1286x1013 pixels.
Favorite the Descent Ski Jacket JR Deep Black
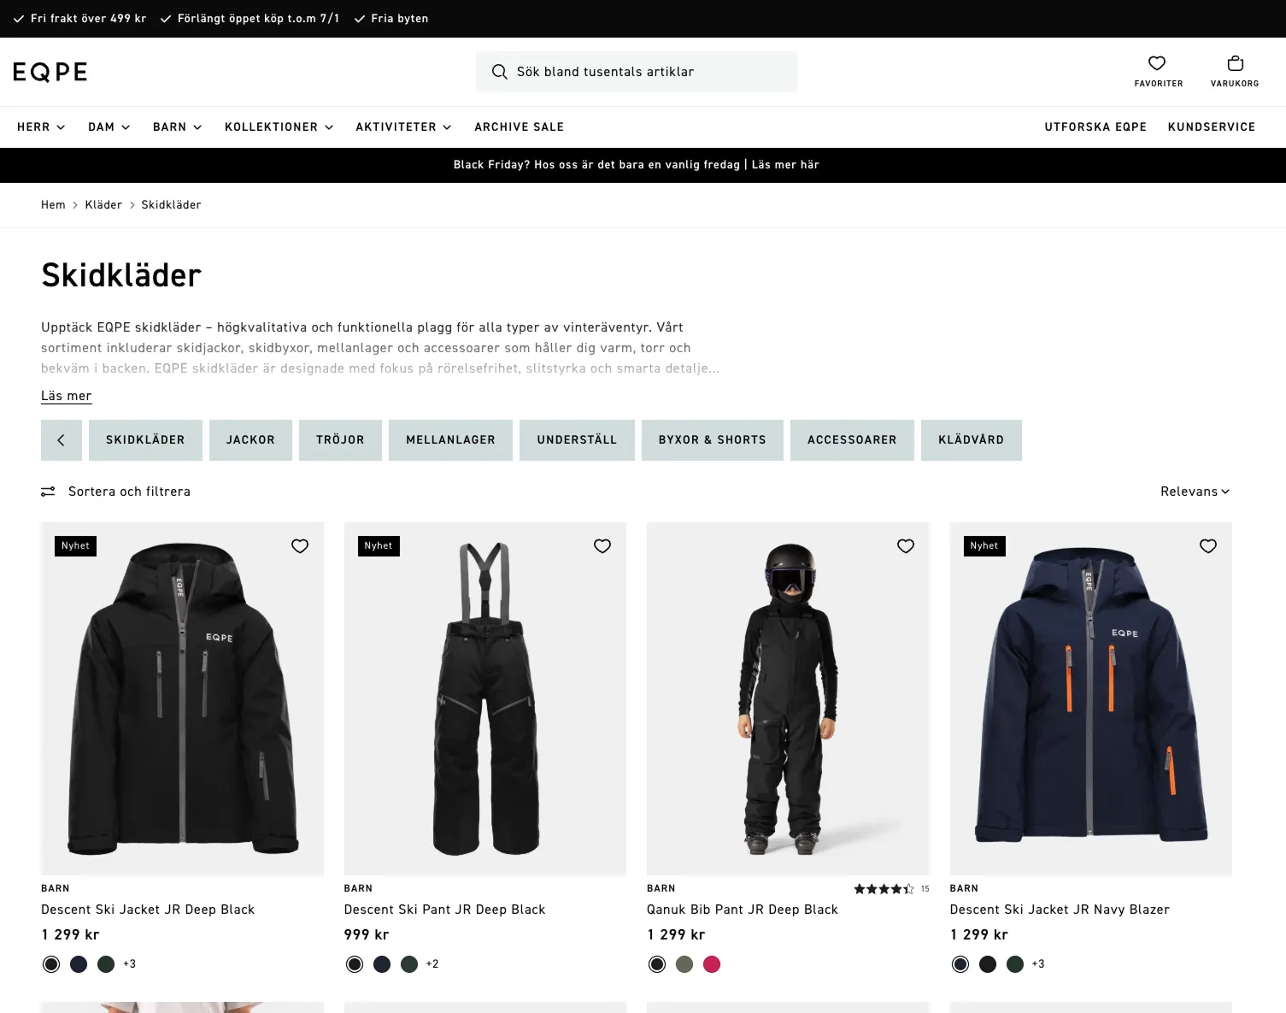click(300, 546)
